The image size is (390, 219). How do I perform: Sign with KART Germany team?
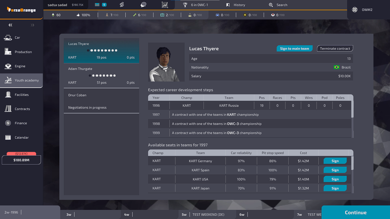click(335, 161)
